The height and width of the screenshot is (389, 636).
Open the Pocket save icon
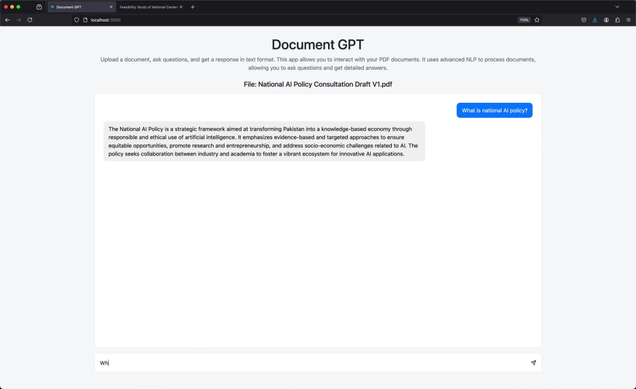coord(583,20)
